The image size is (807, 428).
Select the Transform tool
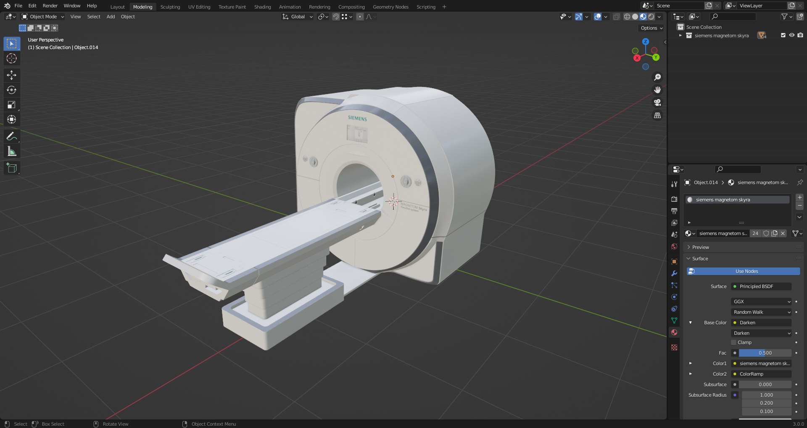tap(12, 119)
